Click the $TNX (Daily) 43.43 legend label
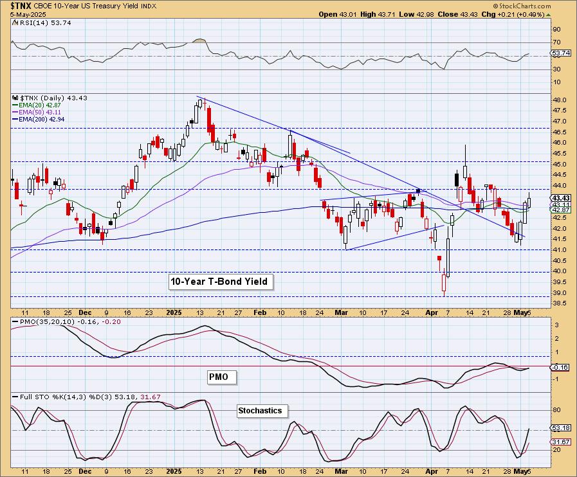Viewport: 577px width, 477px height. 54,98
